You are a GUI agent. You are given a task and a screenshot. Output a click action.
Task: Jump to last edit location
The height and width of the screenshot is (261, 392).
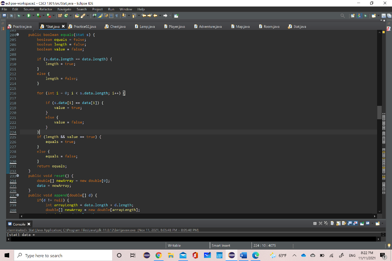coord(144,16)
